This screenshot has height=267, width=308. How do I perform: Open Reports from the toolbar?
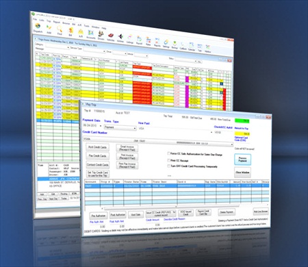pos(157,42)
